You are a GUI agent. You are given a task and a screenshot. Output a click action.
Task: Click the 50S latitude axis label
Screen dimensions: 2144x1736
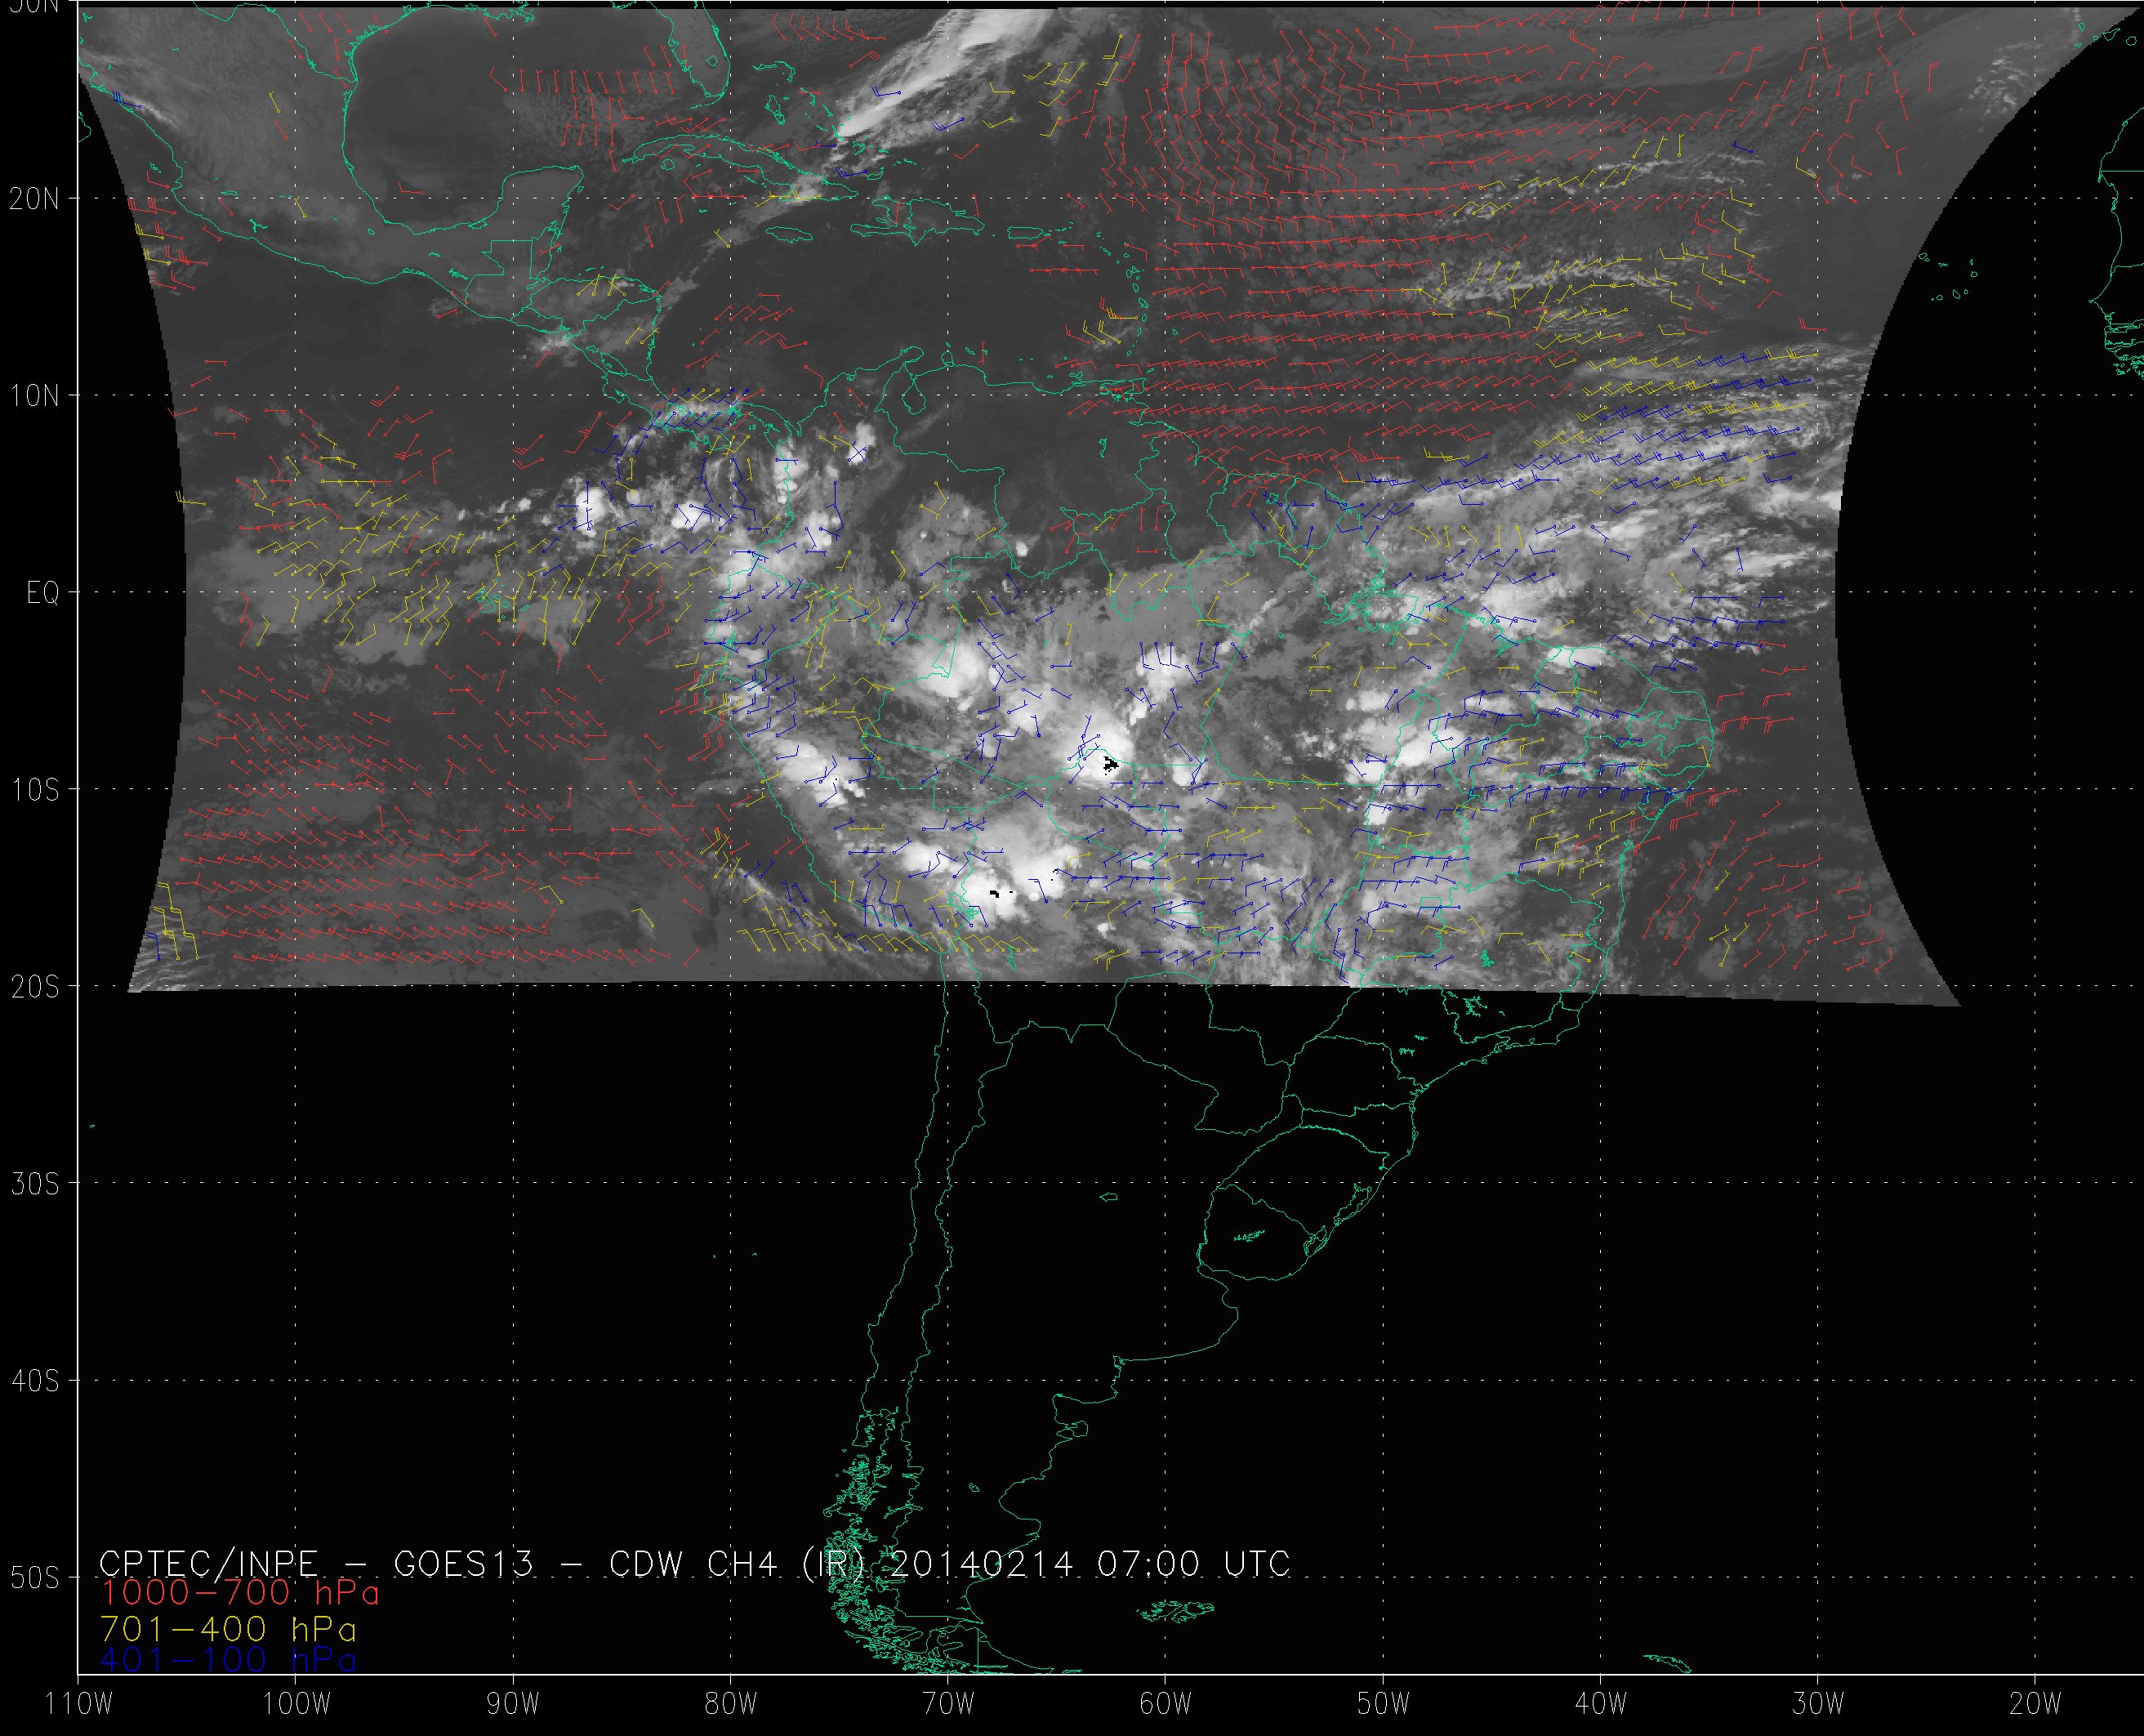pos(34,1578)
